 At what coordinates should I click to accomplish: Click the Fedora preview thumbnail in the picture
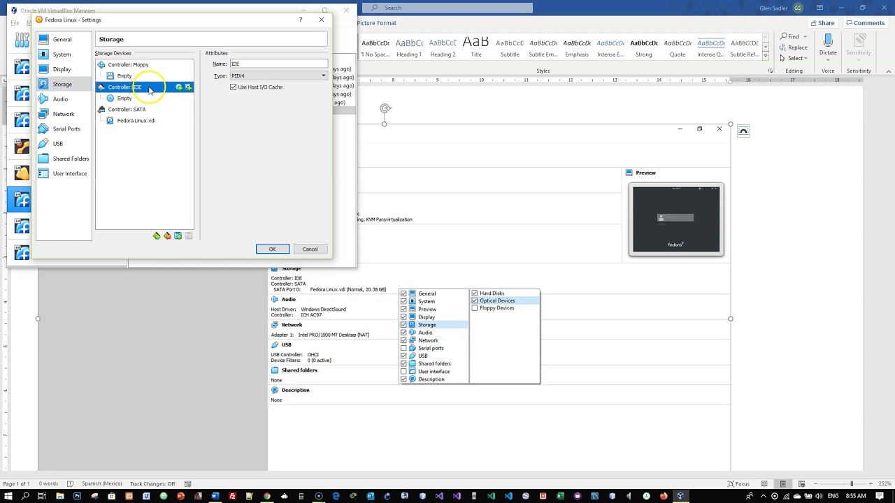(x=676, y=219)
